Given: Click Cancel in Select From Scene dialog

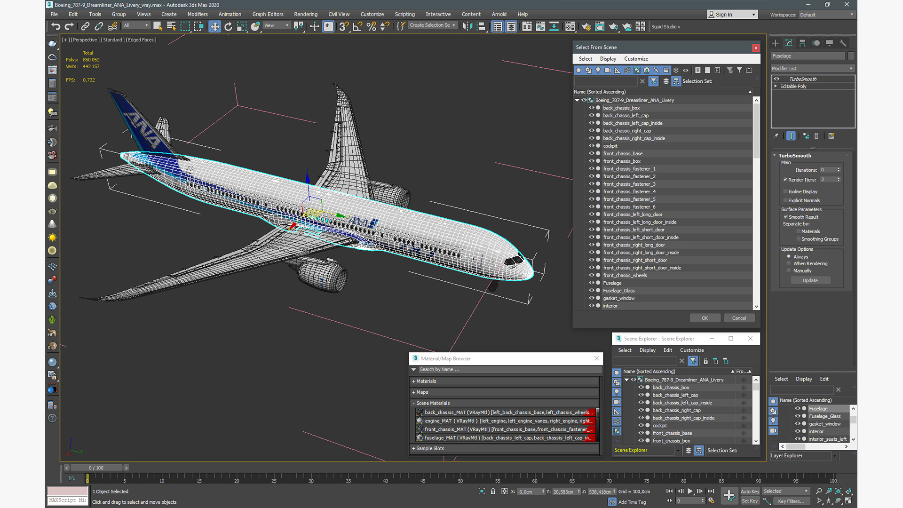Looking at the screenshot, I should (x=739, y=318).
